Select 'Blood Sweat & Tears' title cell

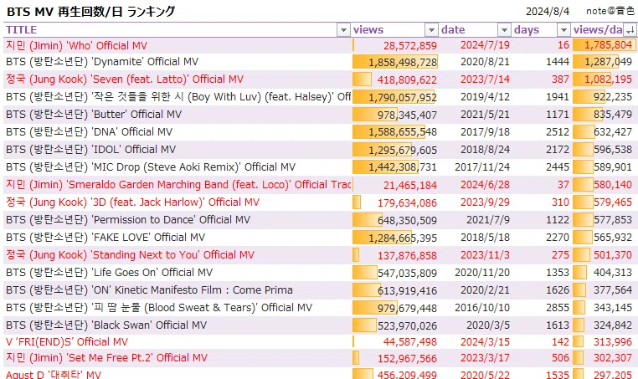coord(159,307)
